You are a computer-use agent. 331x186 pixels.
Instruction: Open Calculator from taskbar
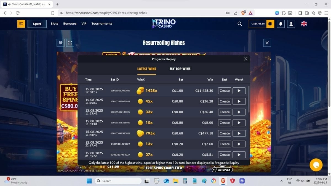tap(185, 181)
